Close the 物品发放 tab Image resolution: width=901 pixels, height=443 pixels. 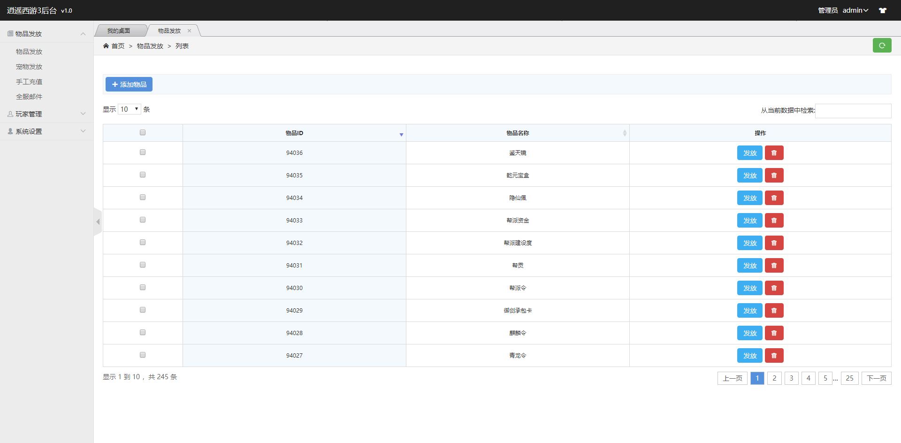pos(190,31)
